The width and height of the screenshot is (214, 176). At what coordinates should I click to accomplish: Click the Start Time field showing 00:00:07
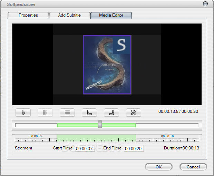point(85,148)
